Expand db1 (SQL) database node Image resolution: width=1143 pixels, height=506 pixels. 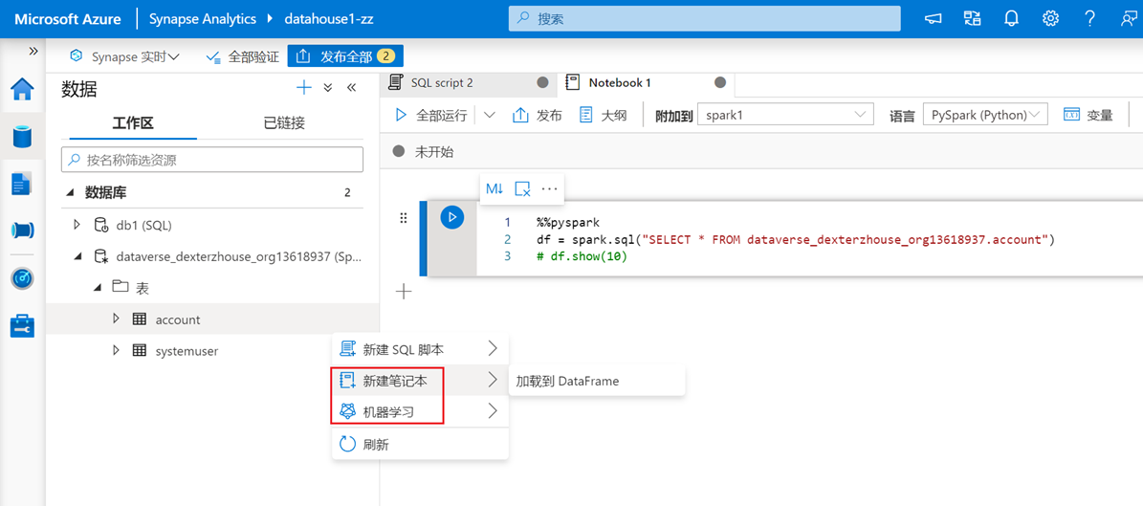pos(77,225)
